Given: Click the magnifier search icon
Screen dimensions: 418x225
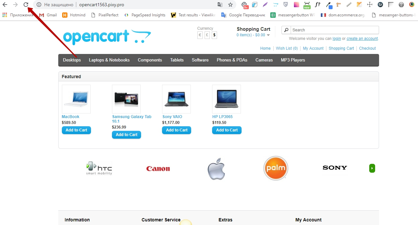Looking at the screenshot, I should click(x=286, y=30).
